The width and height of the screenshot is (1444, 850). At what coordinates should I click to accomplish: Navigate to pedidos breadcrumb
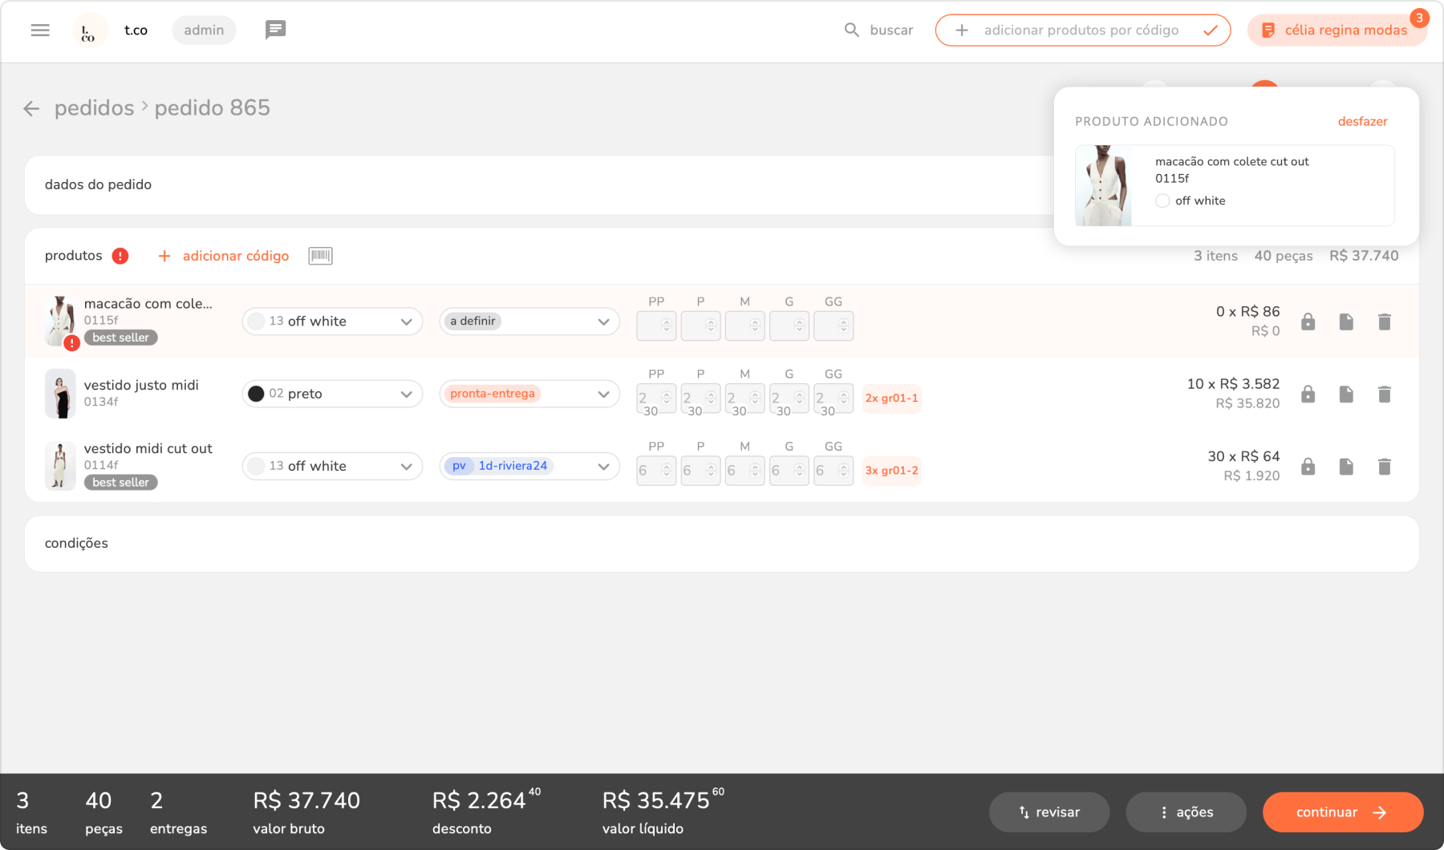(x=94, y=108)
